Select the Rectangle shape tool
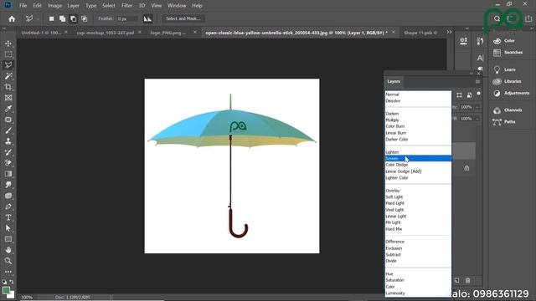This screenshot has height=301, width=536. [8, 239]
